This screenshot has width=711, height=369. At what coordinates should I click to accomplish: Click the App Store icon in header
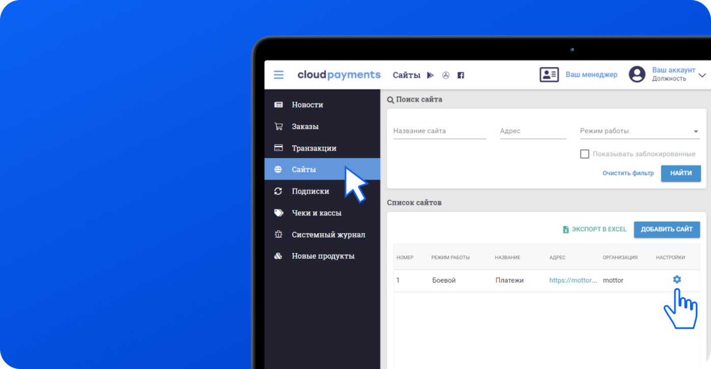(446, 75)
